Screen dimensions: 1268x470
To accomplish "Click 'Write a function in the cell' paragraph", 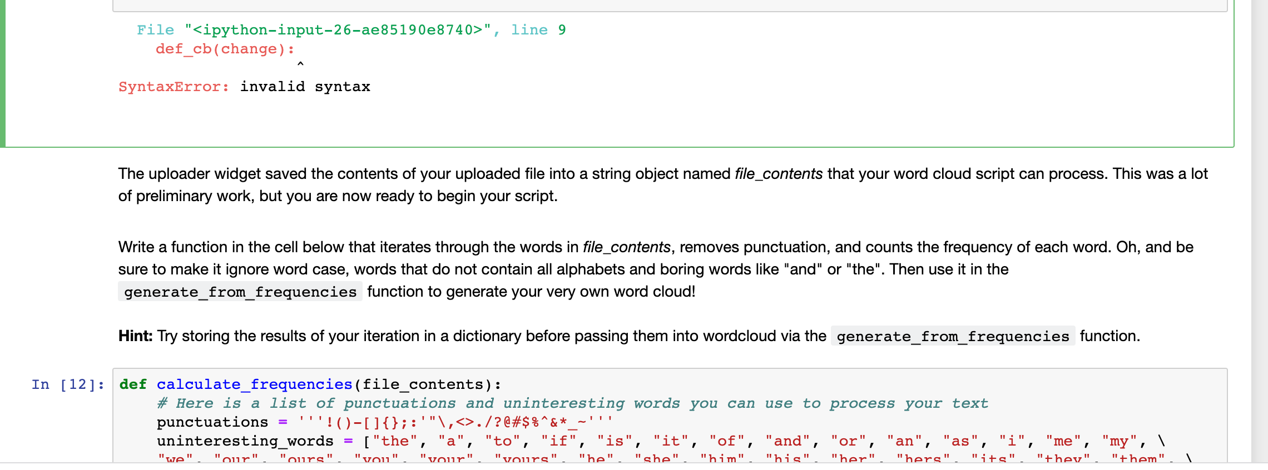I will (656, 269).
